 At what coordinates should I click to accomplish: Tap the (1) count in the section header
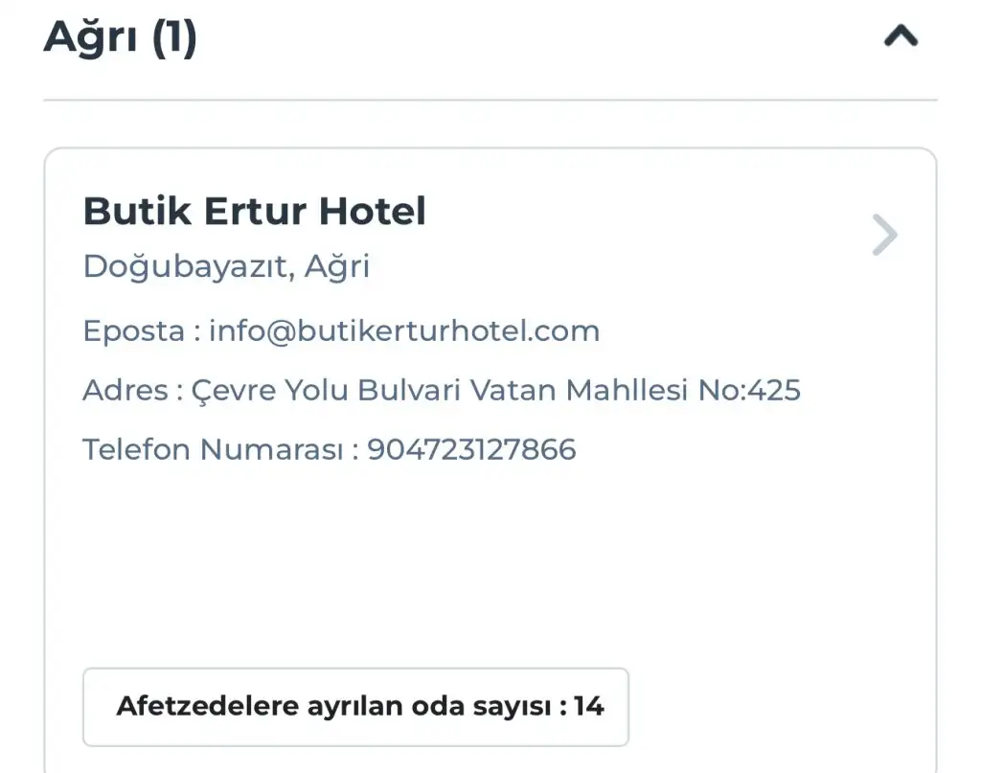[x=173, y=37]
